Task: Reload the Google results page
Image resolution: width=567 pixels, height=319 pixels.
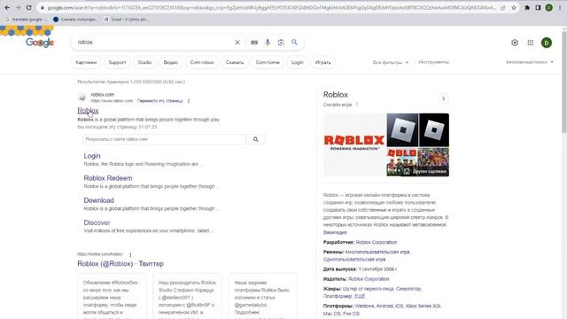Action: coord(29,8)
